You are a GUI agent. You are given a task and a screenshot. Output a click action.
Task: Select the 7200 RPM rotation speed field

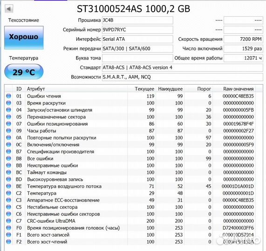coord(243,39)
